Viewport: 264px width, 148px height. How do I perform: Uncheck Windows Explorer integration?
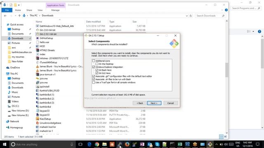pyautogui.click(x=94, y=67)
